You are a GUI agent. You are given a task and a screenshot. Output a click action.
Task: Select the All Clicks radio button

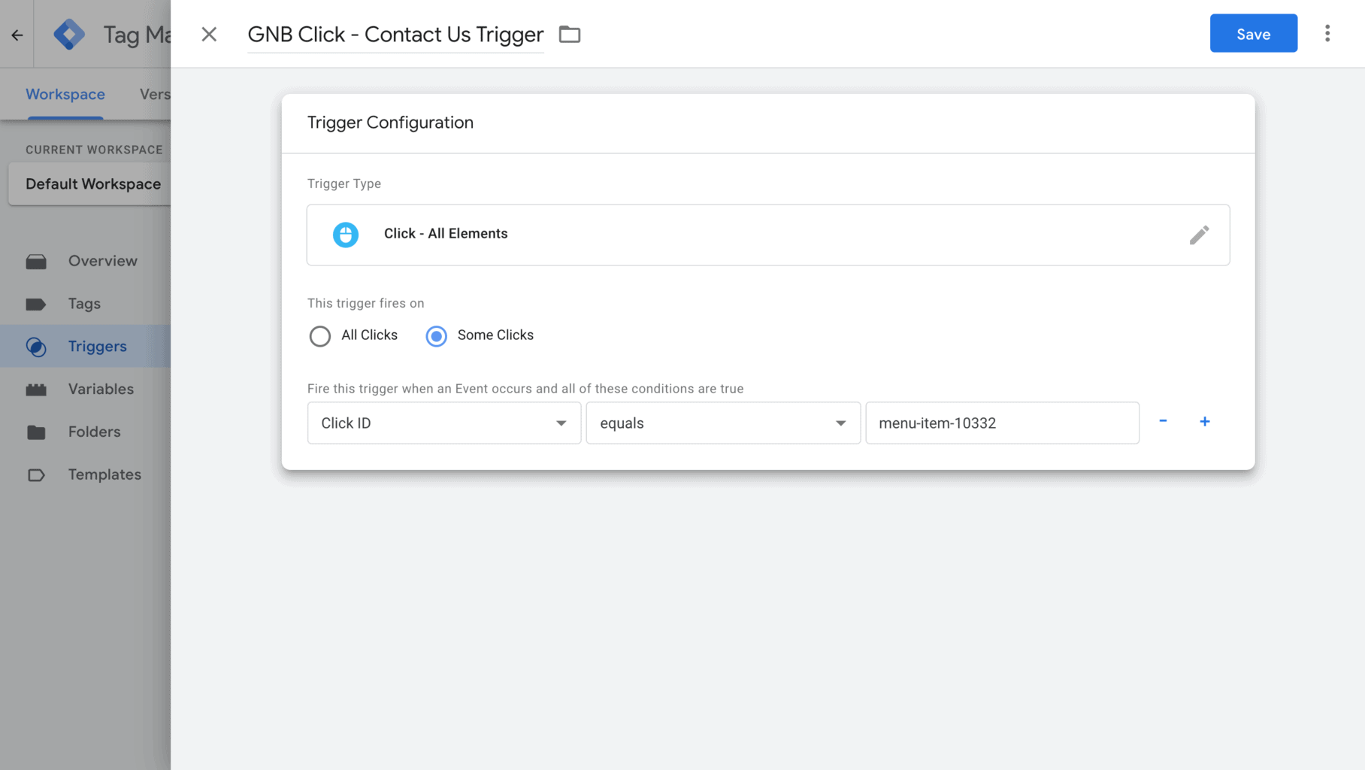pyautogui.click(x=320, y=336)
